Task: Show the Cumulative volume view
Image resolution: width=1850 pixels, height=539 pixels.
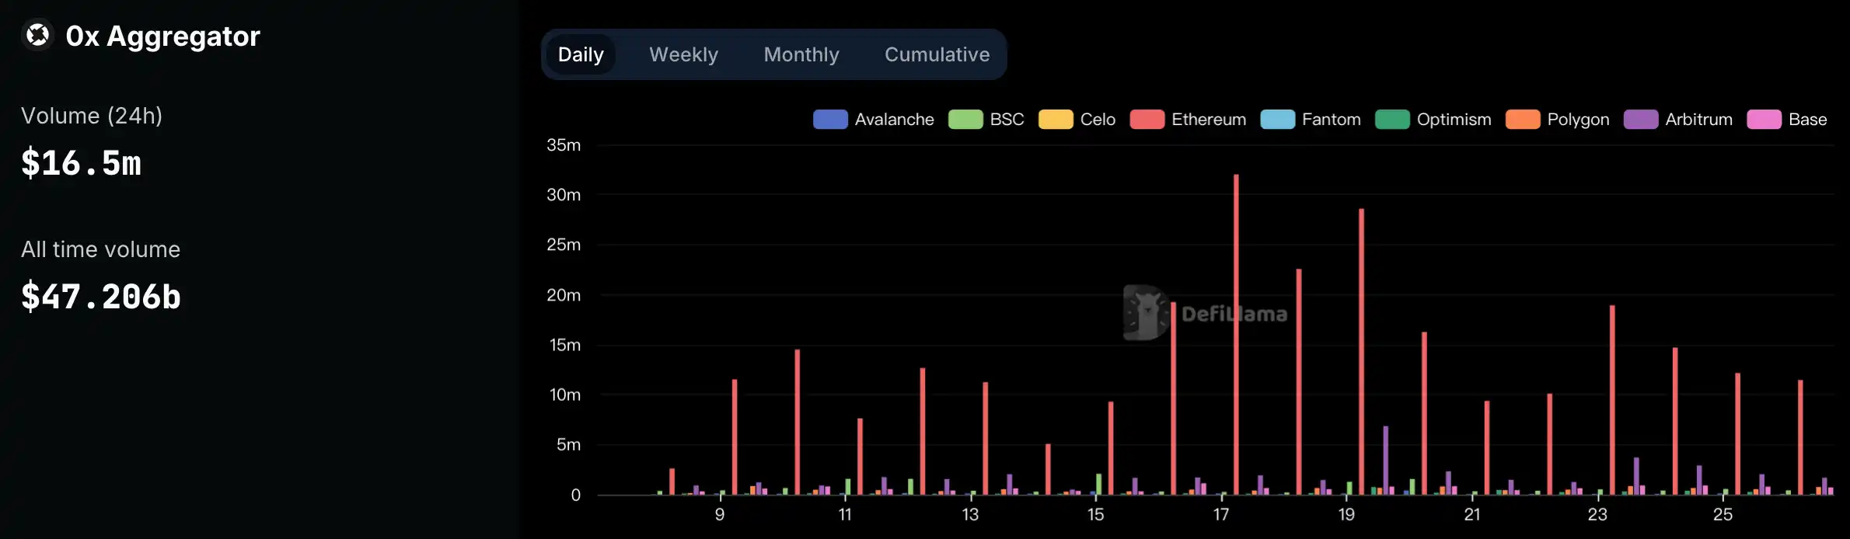Action: coord(937,54)
